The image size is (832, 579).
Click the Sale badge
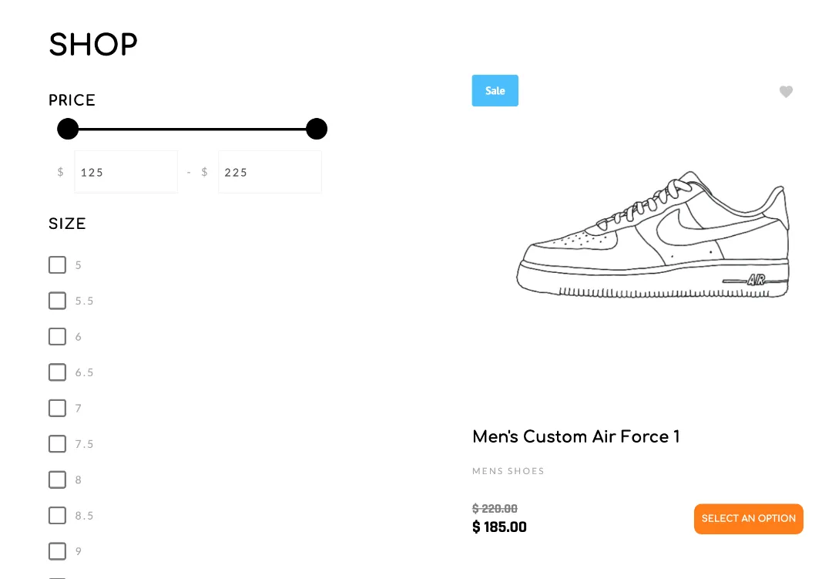pyautogui.click(x=495, y=90)
